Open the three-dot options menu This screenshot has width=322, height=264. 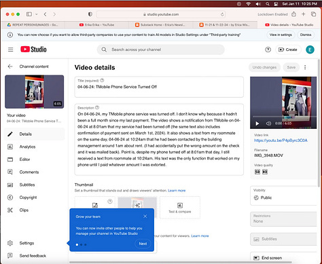(x=305, y=67)
